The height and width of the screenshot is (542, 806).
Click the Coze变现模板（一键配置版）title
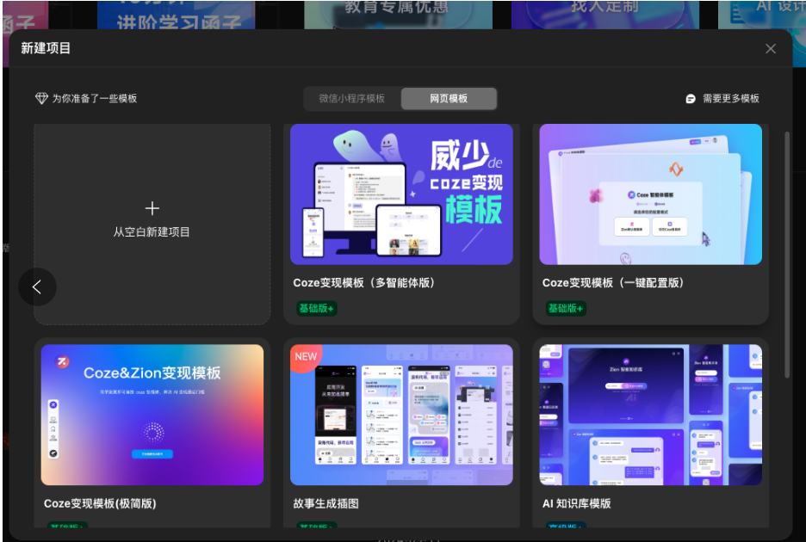coord(613,282)
